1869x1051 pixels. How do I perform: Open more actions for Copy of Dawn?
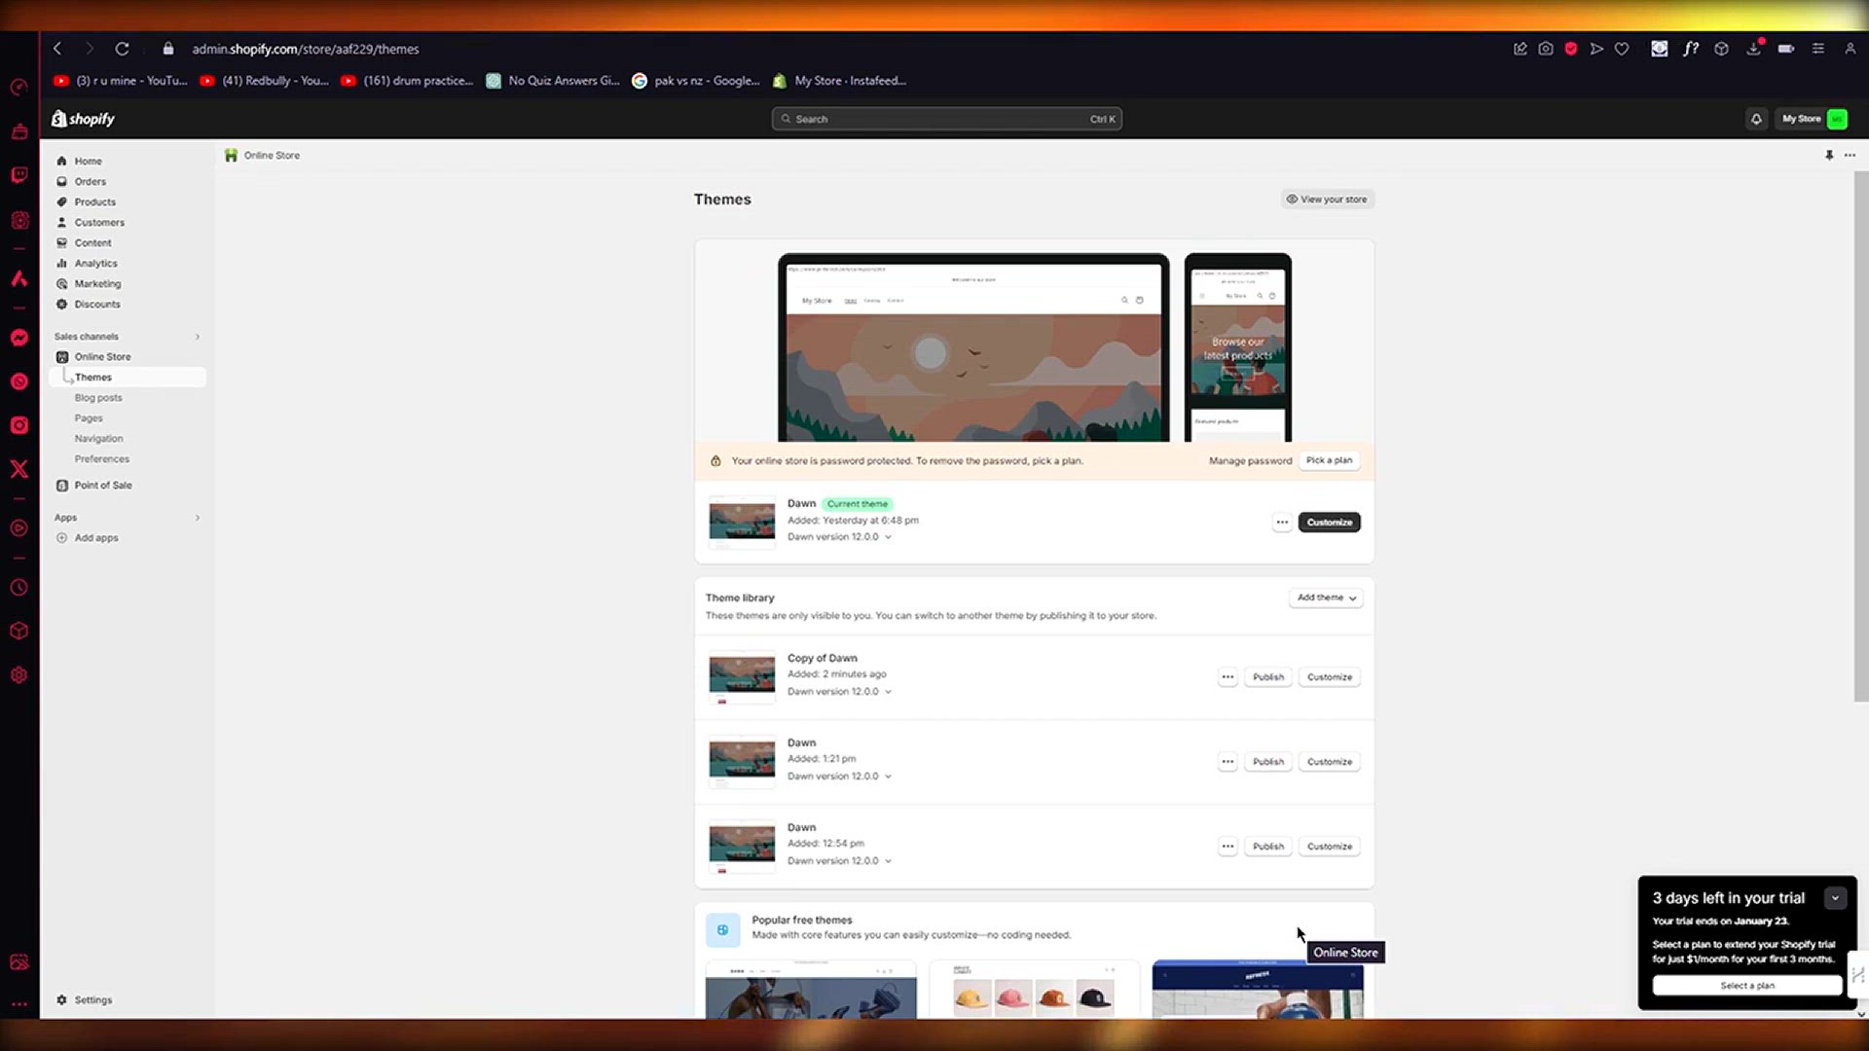[1228, 677]
